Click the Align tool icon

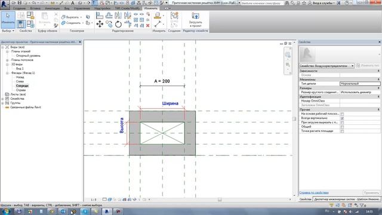[x=100, y=16]
